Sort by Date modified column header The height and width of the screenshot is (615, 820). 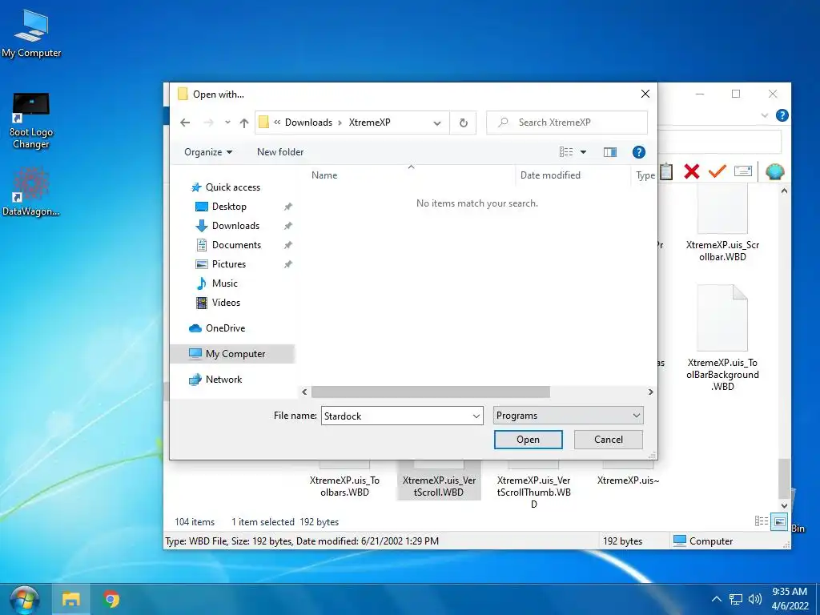pos(573,175)
